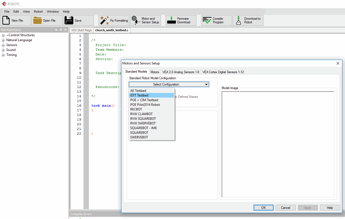Open Motor and Sensor Setup toolbar icon

135,21
